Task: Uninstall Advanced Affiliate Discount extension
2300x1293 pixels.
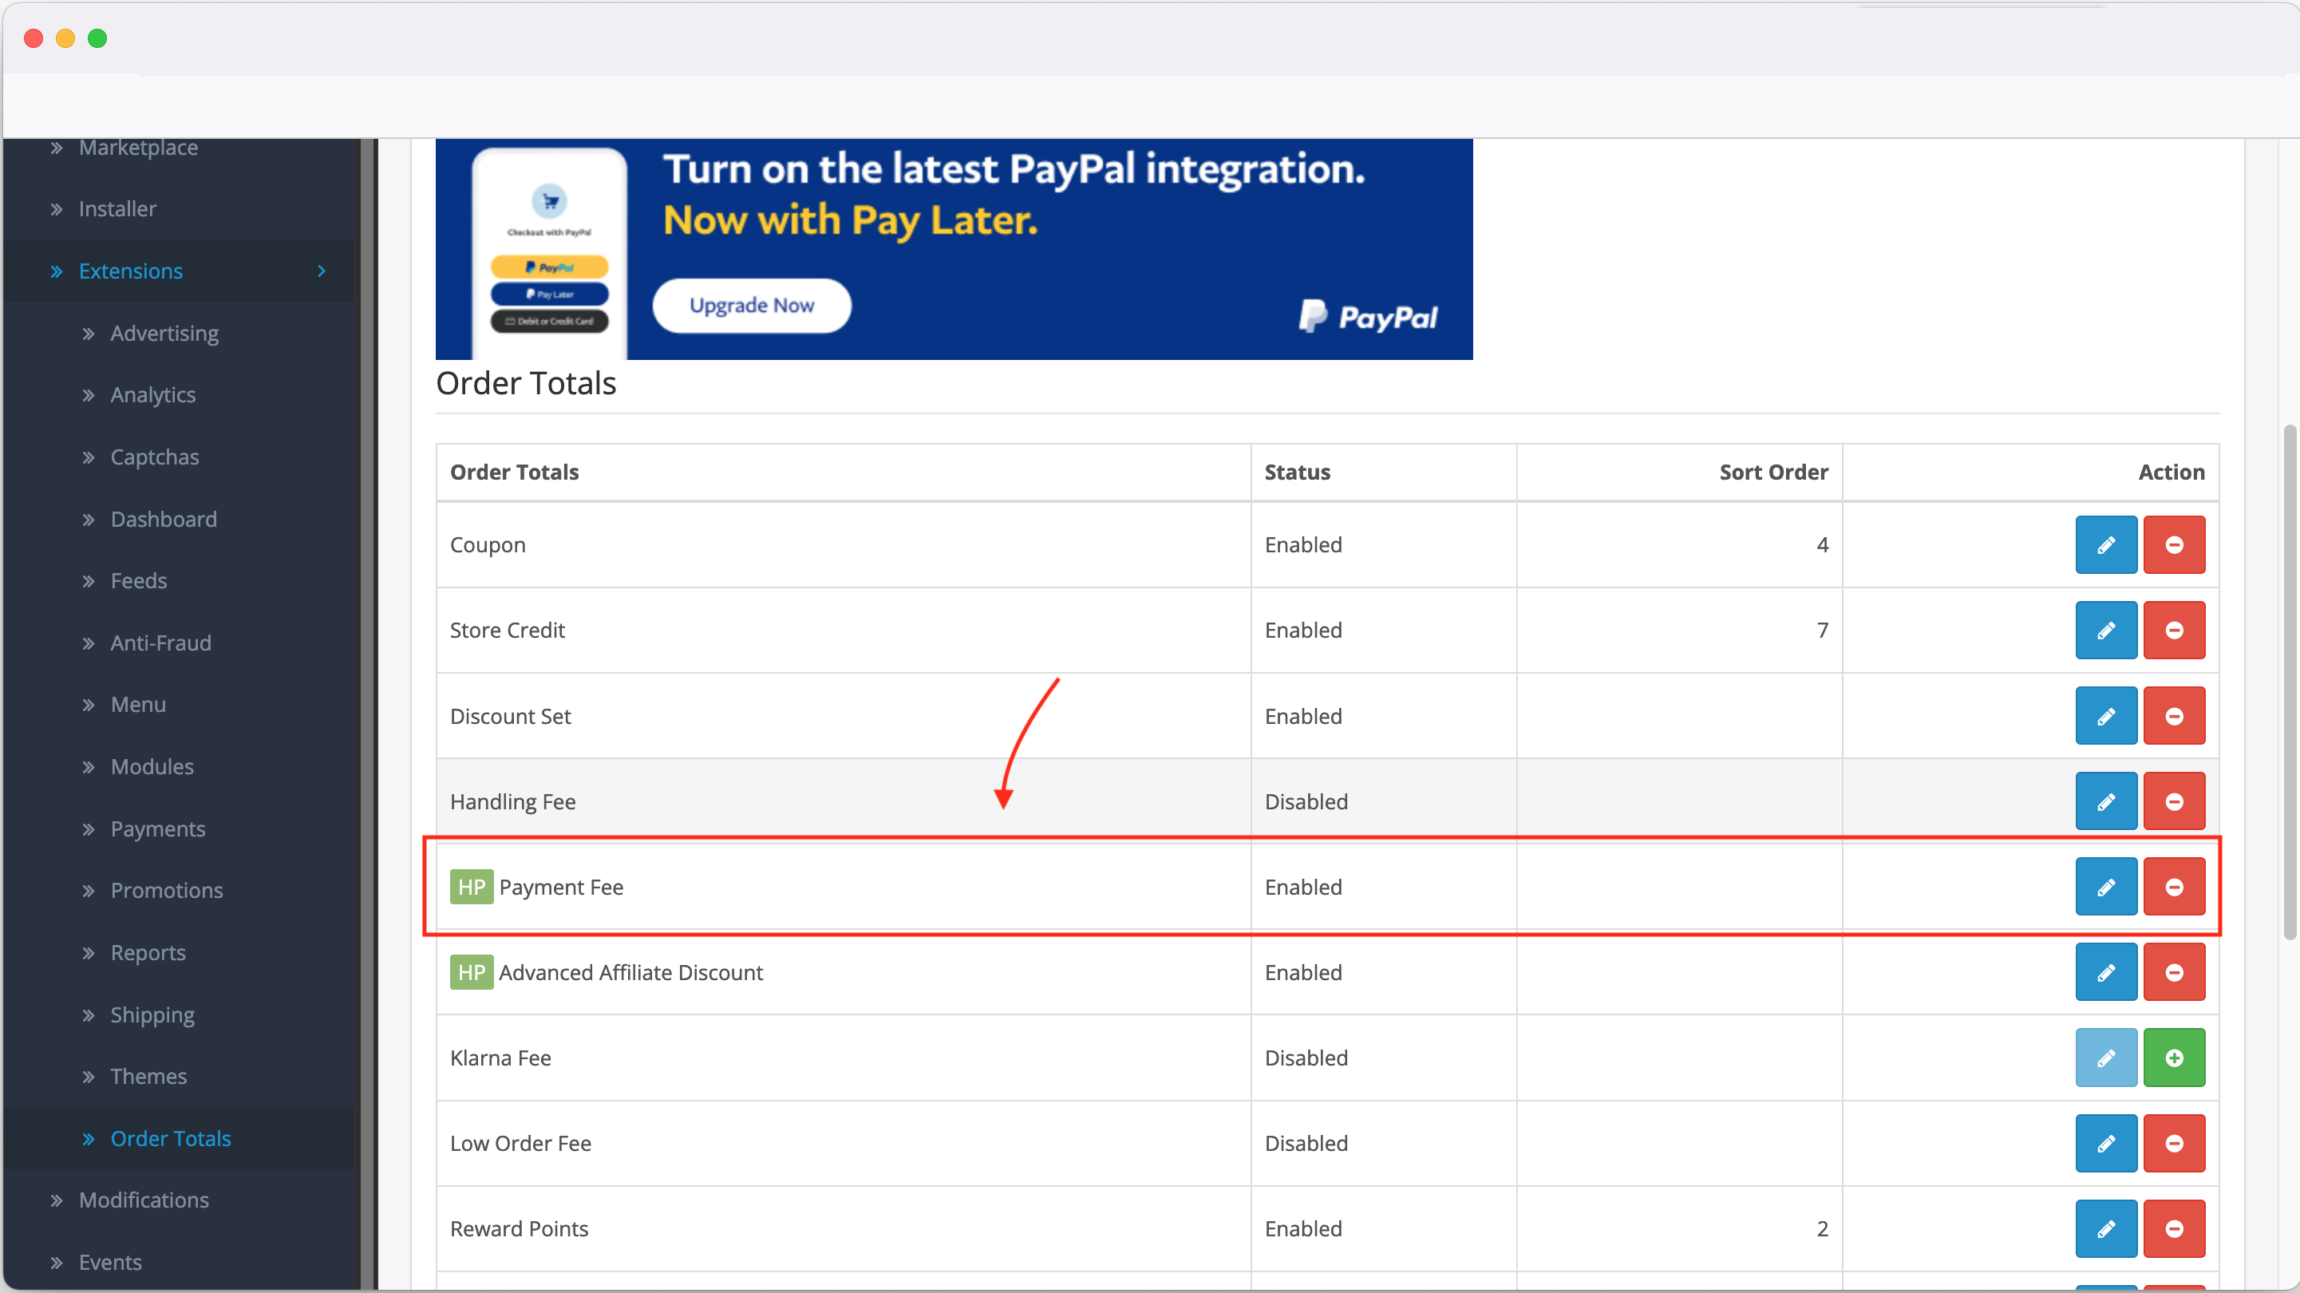Action: (x=2173, y=972)
